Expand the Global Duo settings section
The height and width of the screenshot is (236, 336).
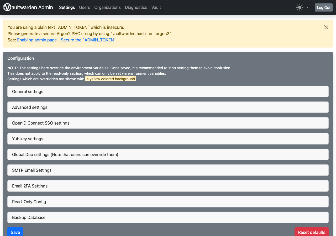[x=168, y=154]
